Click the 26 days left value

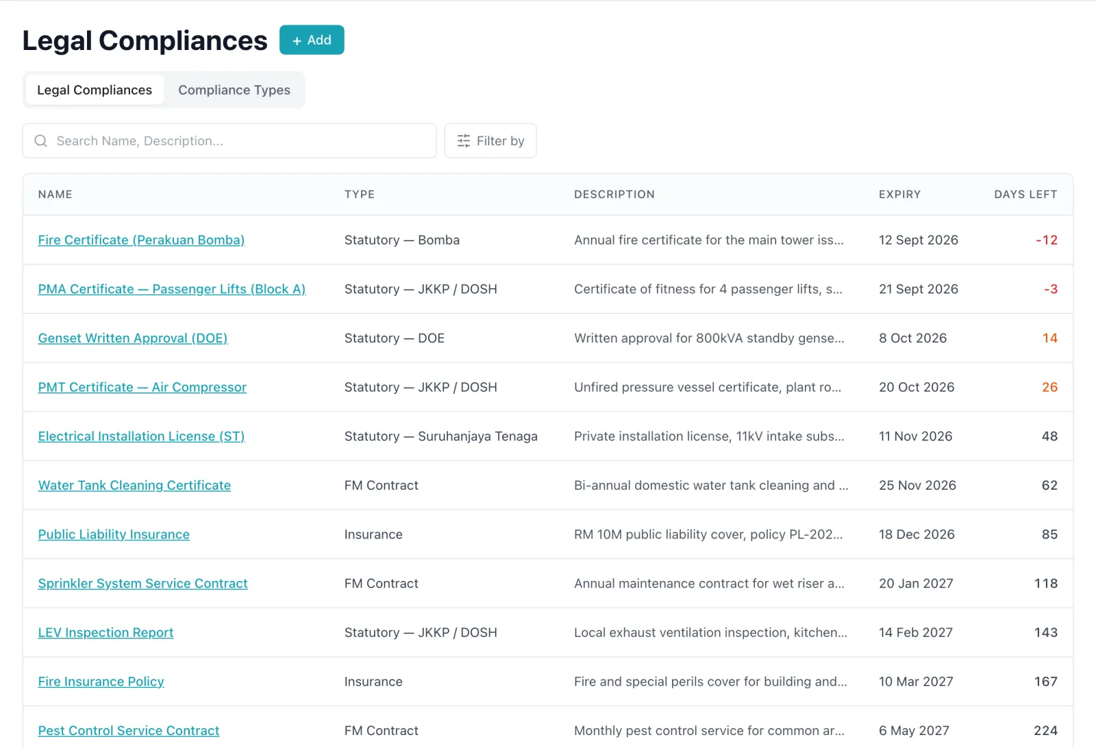click(x=1050, y=387)
